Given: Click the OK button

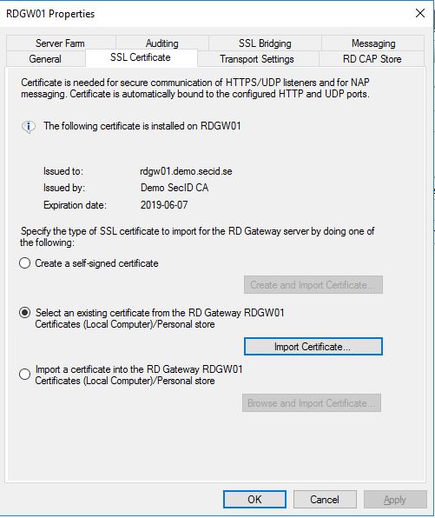Looking at the screenshot, I should (254, 499).
